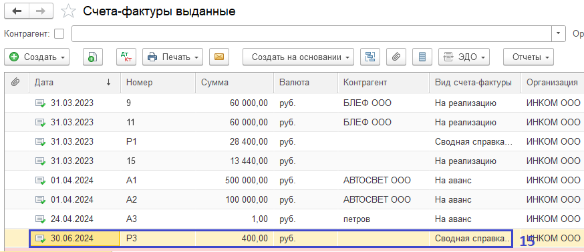
Task: Click document icon in row А3
Action: (40, 219)
